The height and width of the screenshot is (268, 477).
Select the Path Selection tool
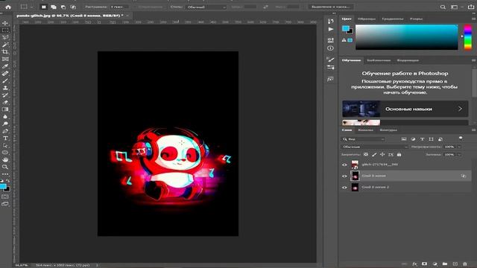click(5, 145)
